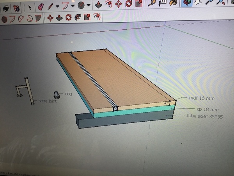Expand the Line tool dropdown arrow

click(x=57, y=7)
